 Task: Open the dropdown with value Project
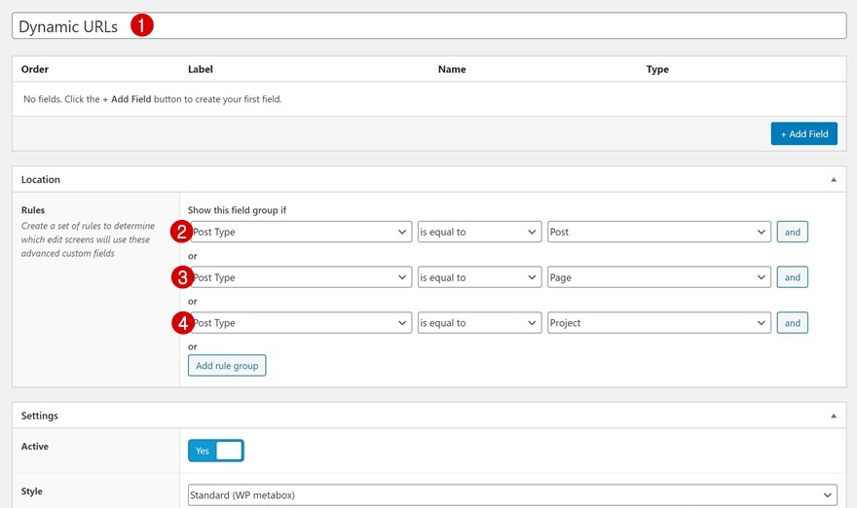coord(658,323)
